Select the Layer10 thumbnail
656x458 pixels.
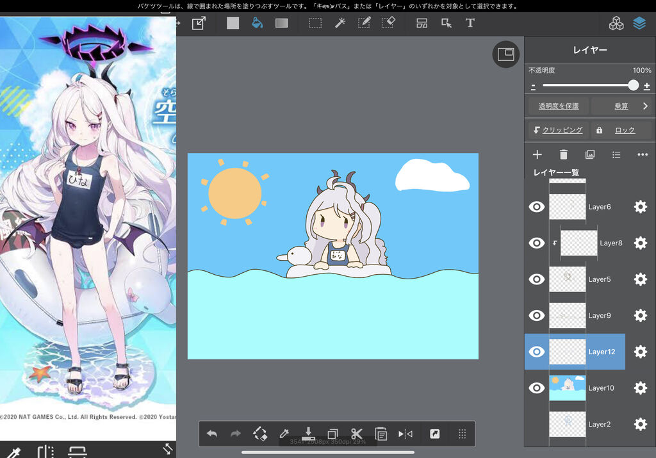tap(568, 388)
